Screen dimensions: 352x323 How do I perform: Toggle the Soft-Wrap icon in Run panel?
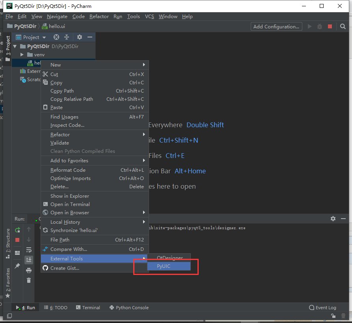tap(29, 250)
